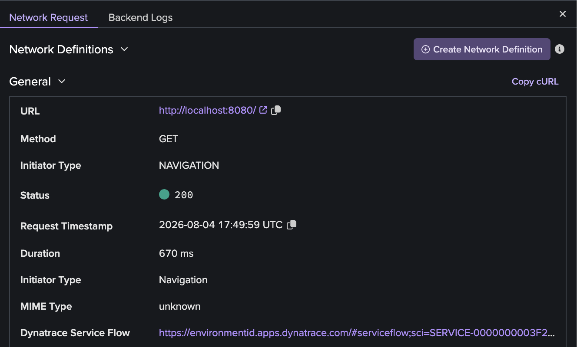The image size is (577, 347).
Task: Click the Method row label
Action: coord(38,139)
